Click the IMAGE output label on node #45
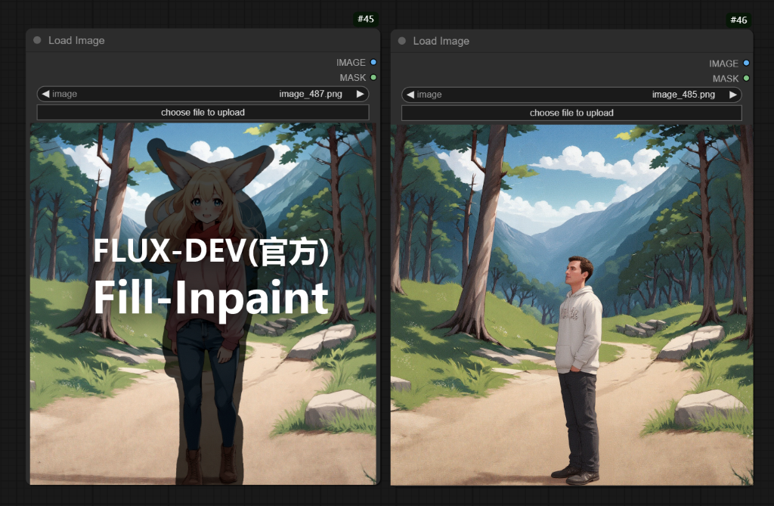The height and width of the screenshot is (506, 774). (x=351, y=62)
